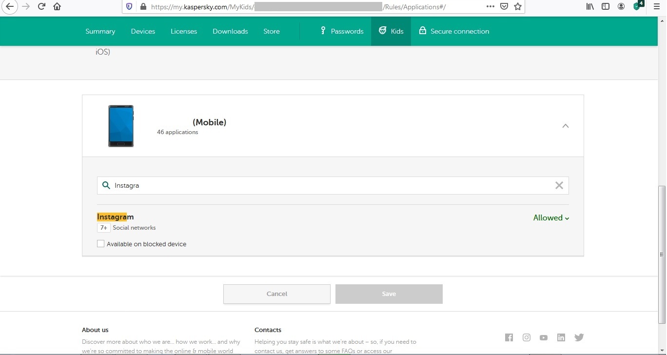Screen dimensions: 667x355
Task: View site security padlock information
Action: 143,7
